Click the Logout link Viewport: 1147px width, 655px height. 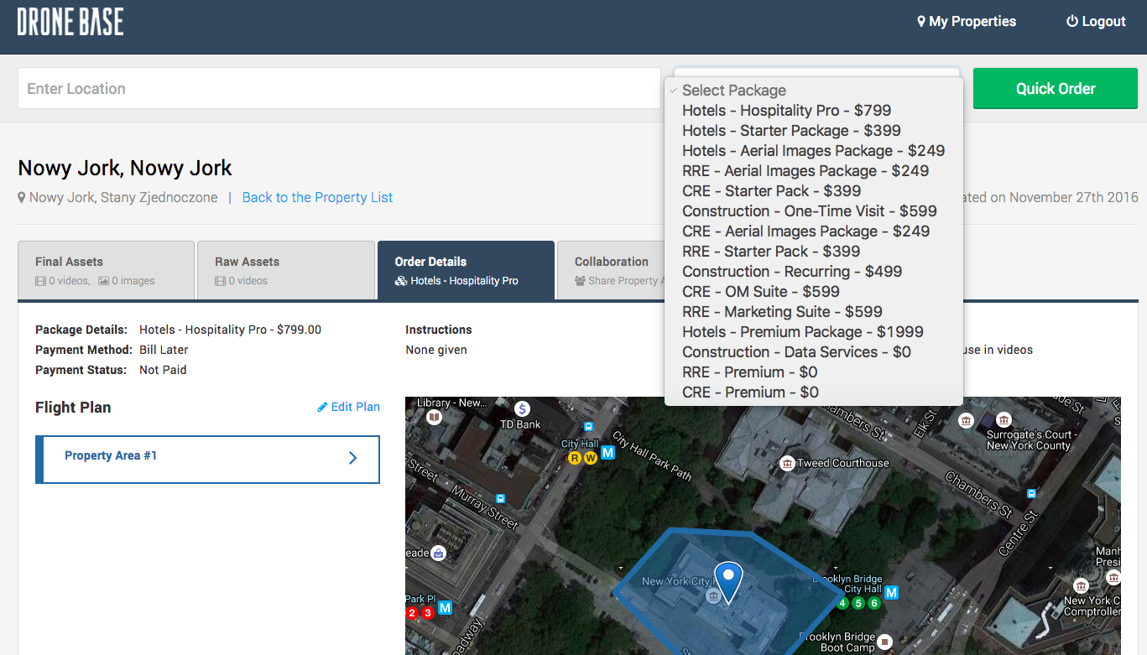[x=1096, y=22]
